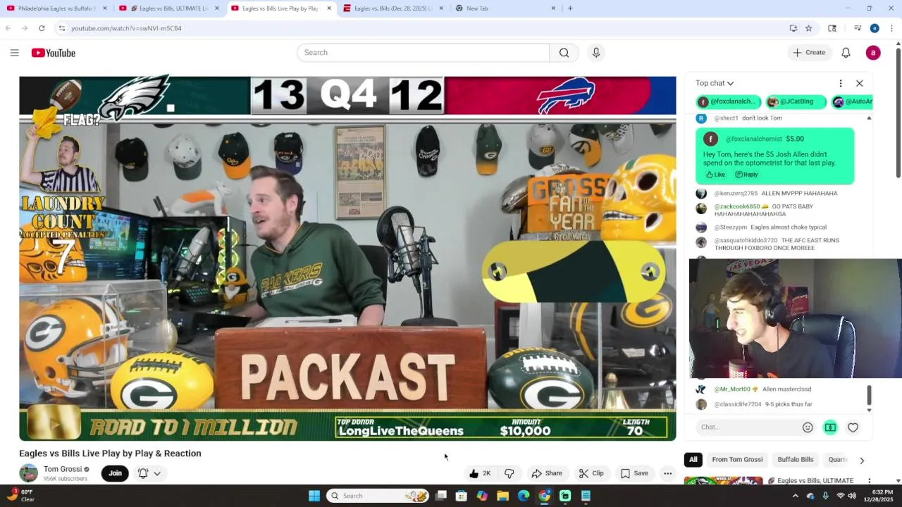Like the $5.00 Super Chat message
The height and width of the screenshot is (507, 902).
click(715, 175)
